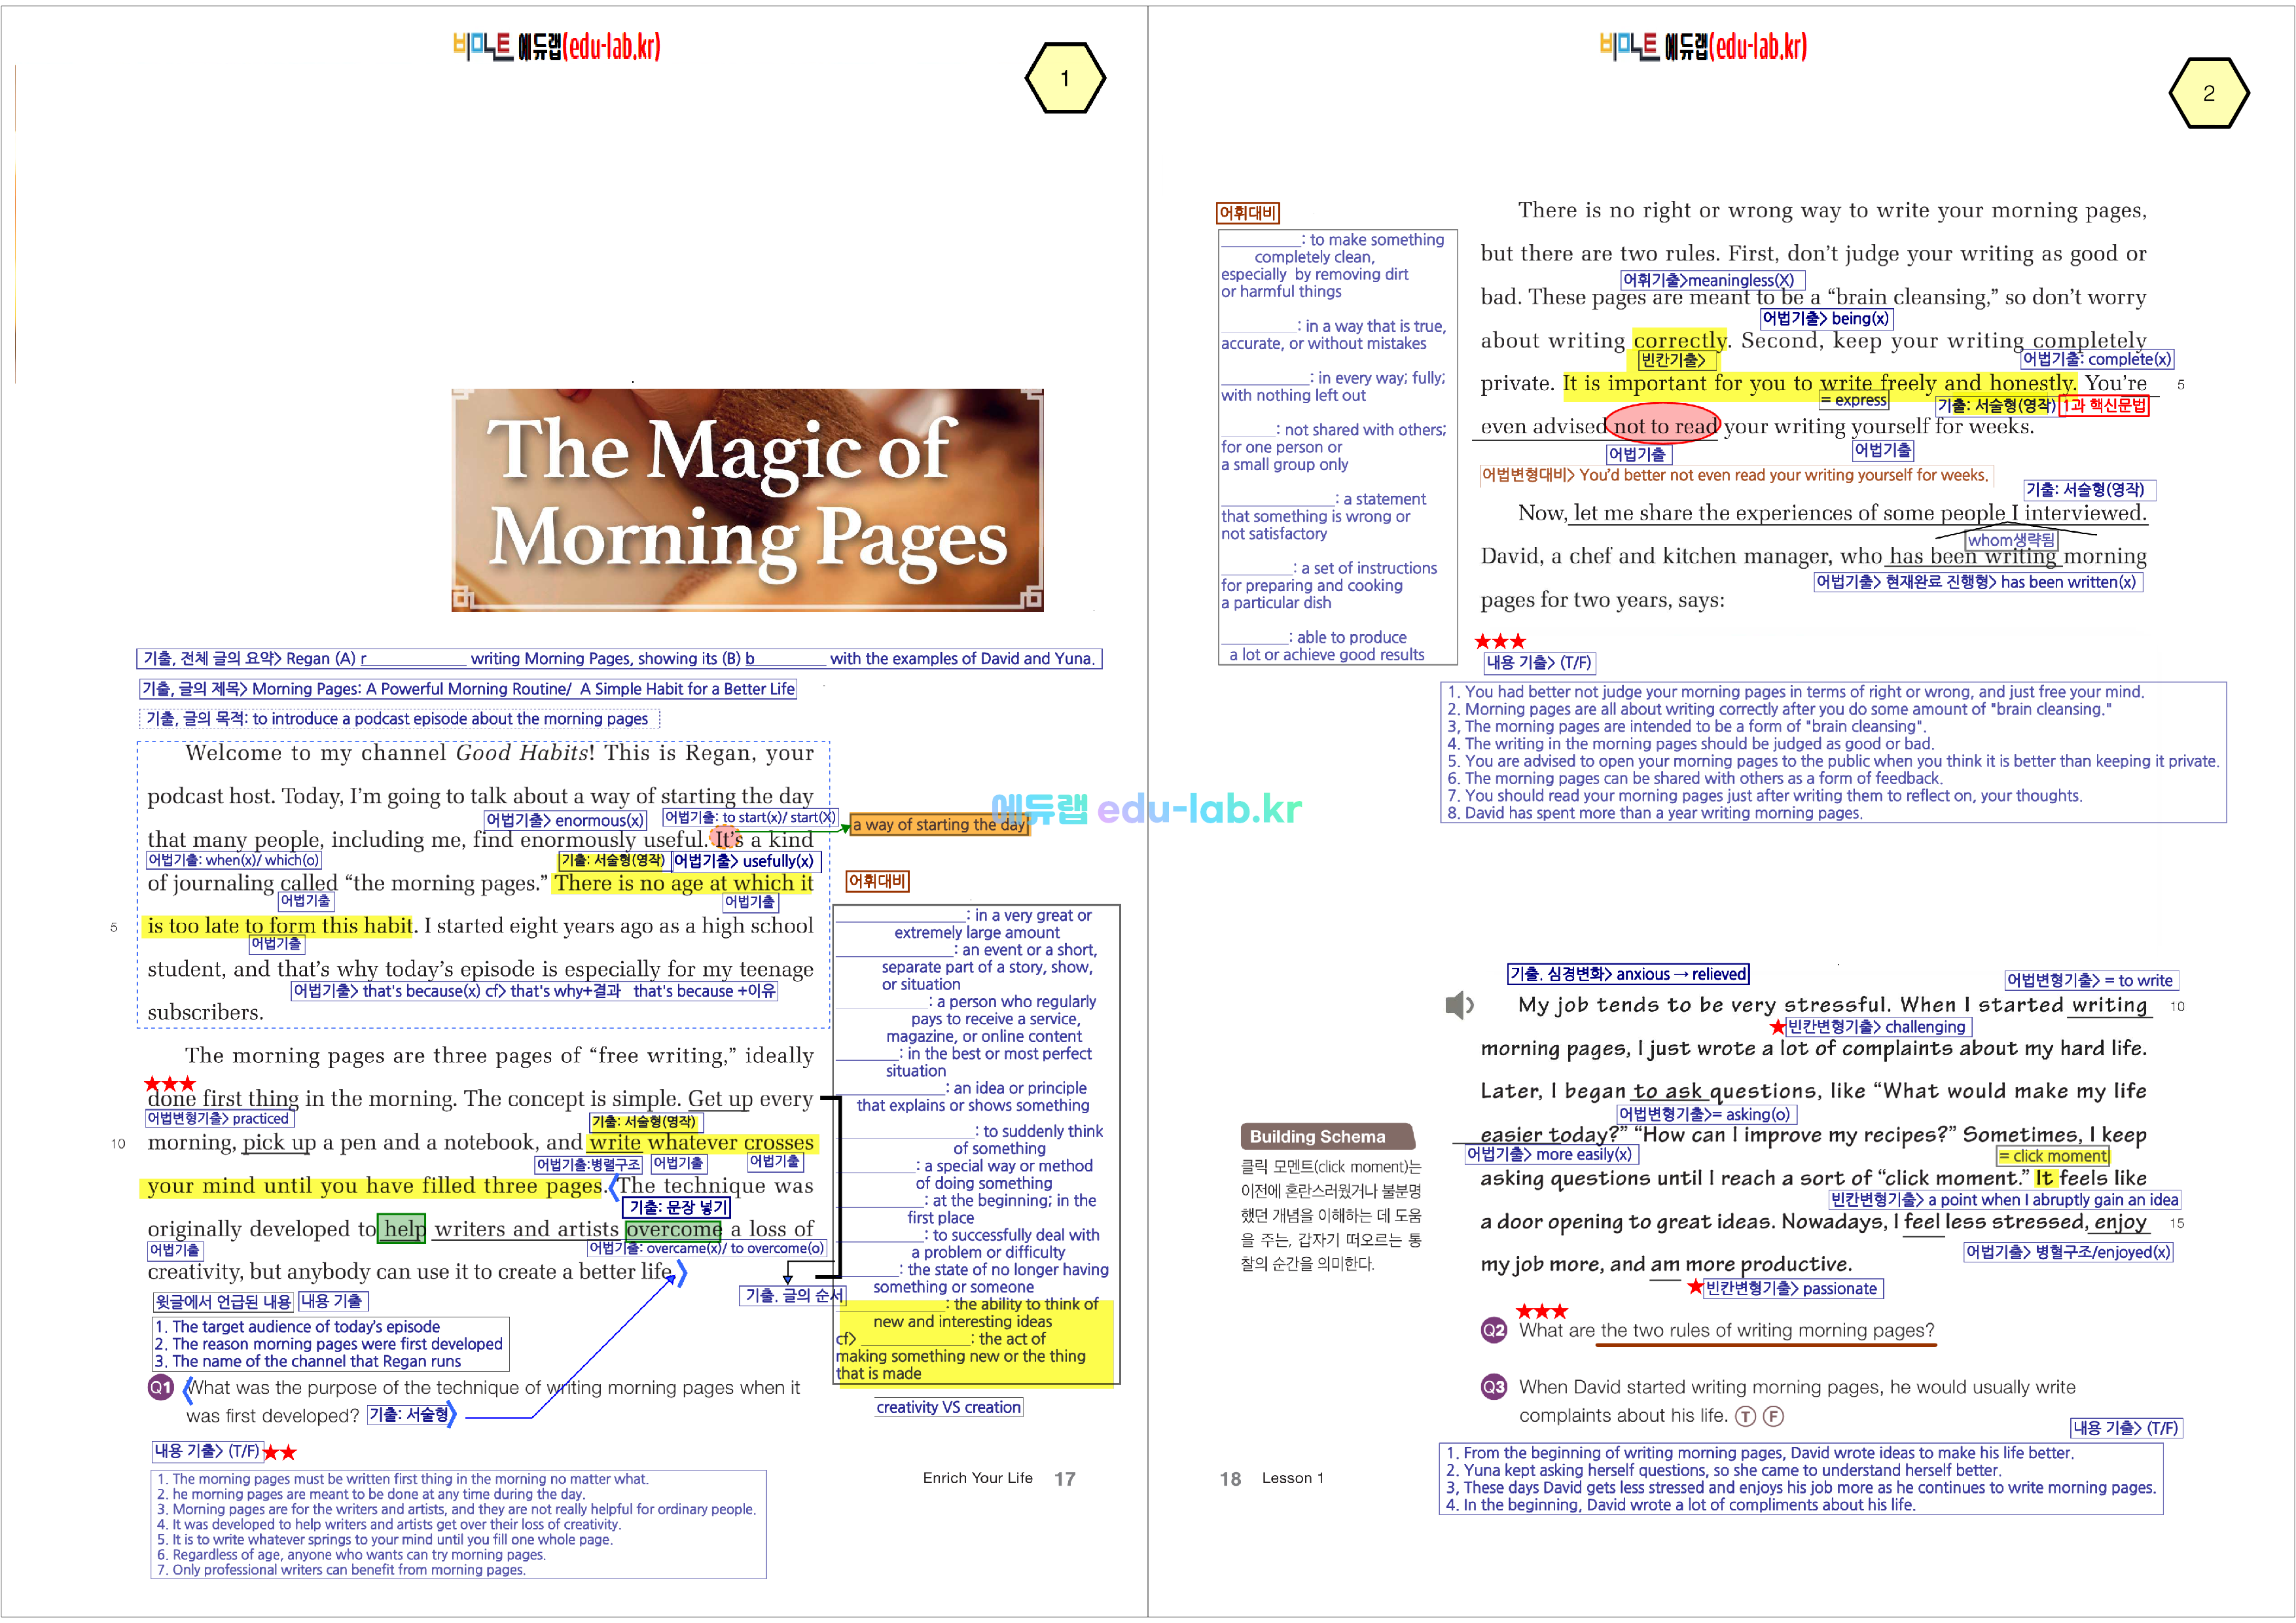The image size is (2296, 1623).
Task: Click the red '1과 핵심문법' label
Action: coord(2103,405)
